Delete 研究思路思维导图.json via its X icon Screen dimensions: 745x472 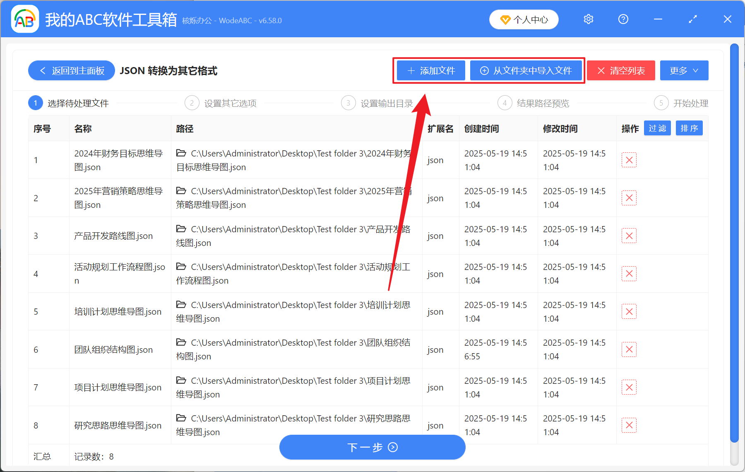629,425
